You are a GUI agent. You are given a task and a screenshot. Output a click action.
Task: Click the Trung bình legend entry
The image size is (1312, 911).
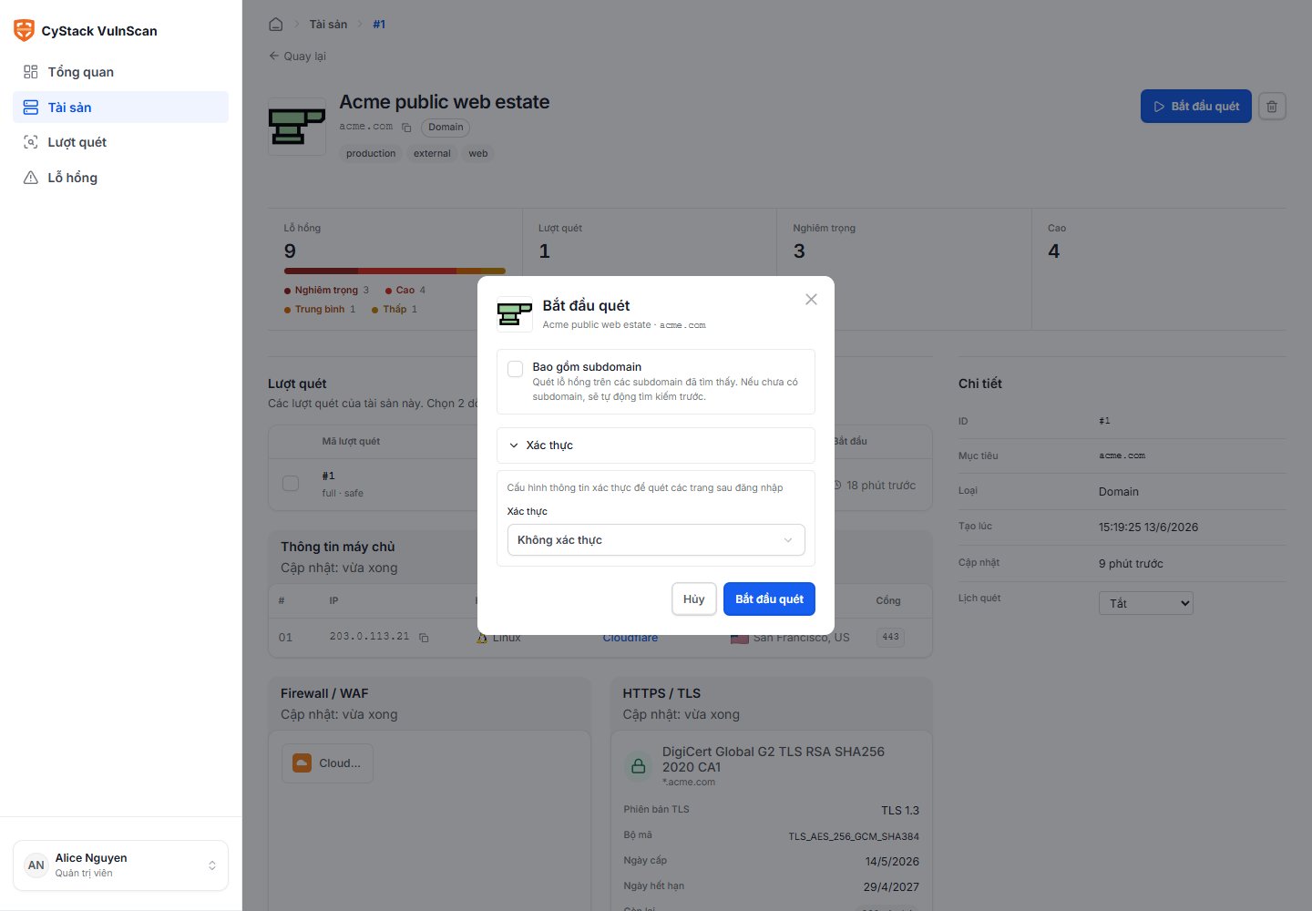click(320, 310)
